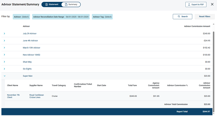The image size is (217, 116).
Task: Collapse the Super Man row
Action: [4, 76]
